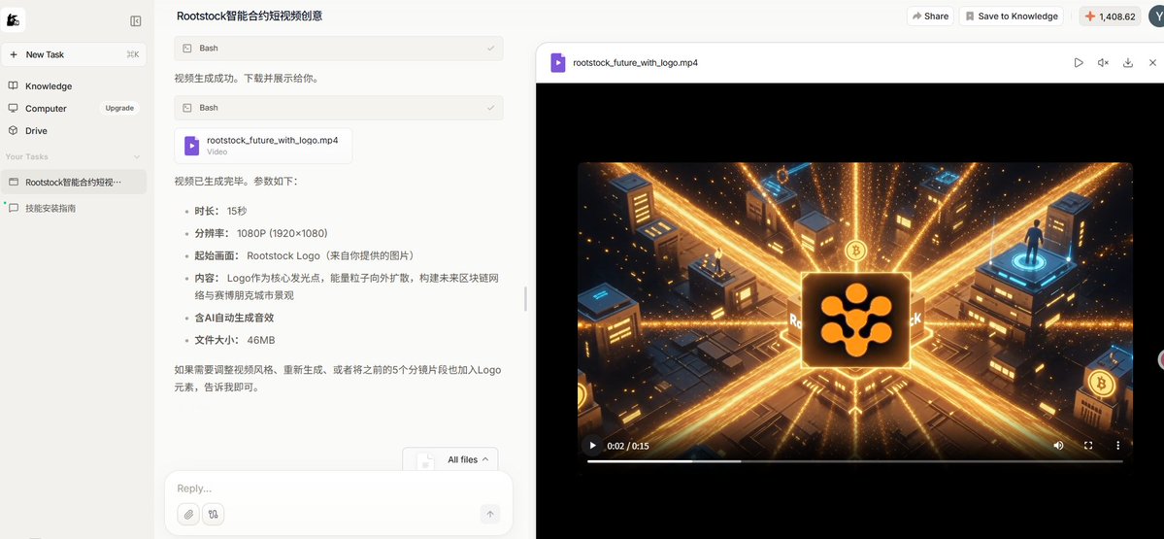
Task: Collapse the Your Tasks list chevron
Action: coord(137,156)
